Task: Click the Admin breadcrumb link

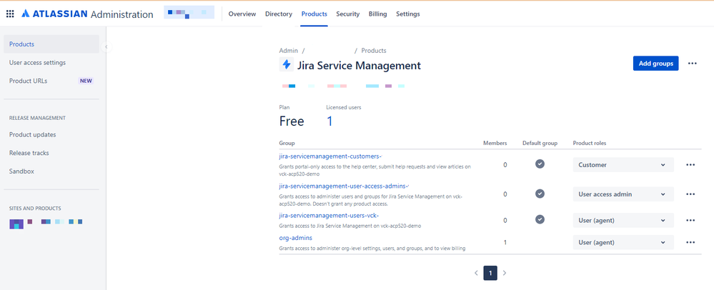Action: 289,51
